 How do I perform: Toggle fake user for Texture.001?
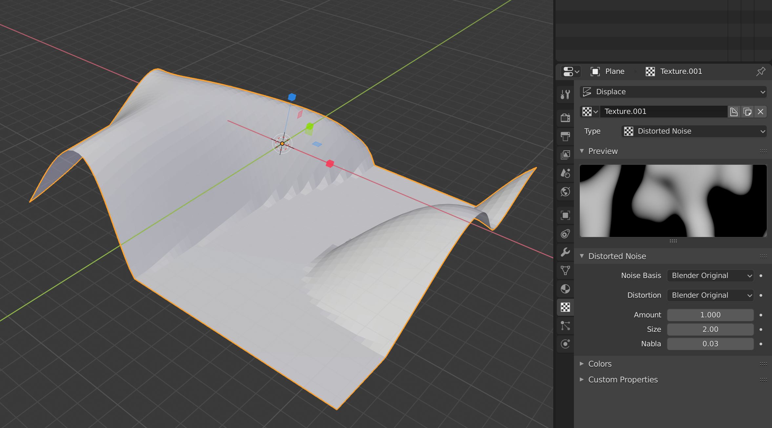click(734, 112)
